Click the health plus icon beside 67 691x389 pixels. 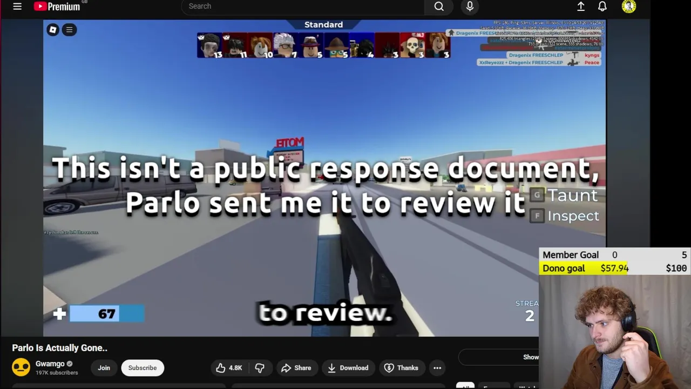pyautogui.click(x=59, y=314)
